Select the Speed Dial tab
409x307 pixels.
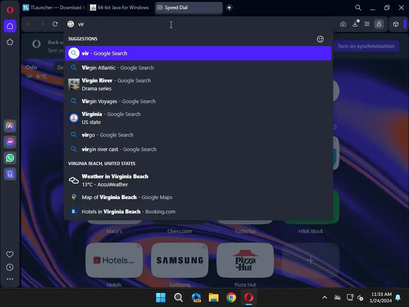click(x=189, y=8)
